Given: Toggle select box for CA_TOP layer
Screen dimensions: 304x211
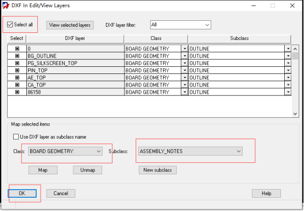Looking at the screenshot, I should point(17,85).
